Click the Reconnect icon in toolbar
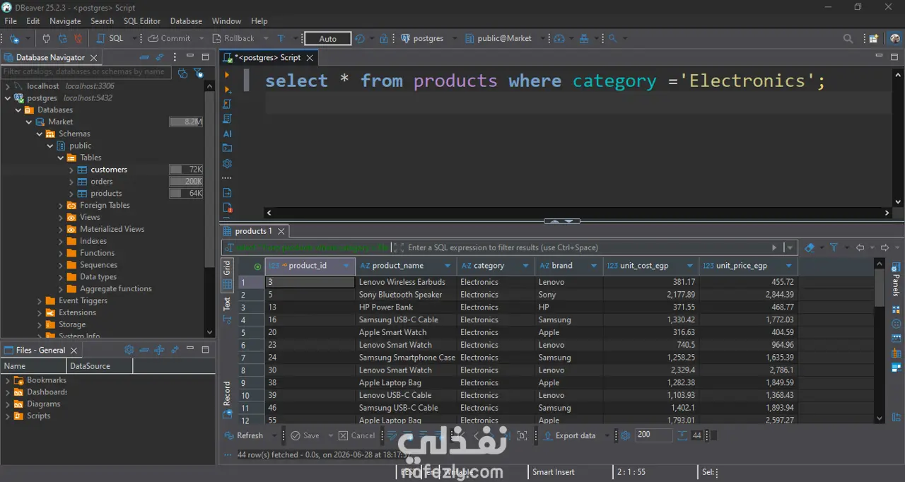This screenshot has width=905, height=482. pos(63,39)
